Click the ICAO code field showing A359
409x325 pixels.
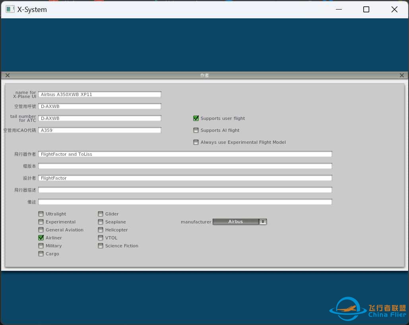pos(100,130)
